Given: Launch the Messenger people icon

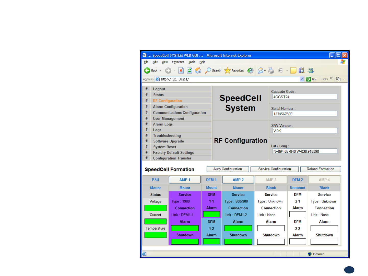Looking at the screenshot, I should click(x=311, y=70).
